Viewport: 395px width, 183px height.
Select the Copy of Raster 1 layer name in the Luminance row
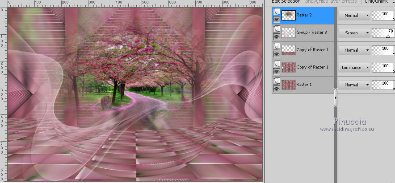312,67
